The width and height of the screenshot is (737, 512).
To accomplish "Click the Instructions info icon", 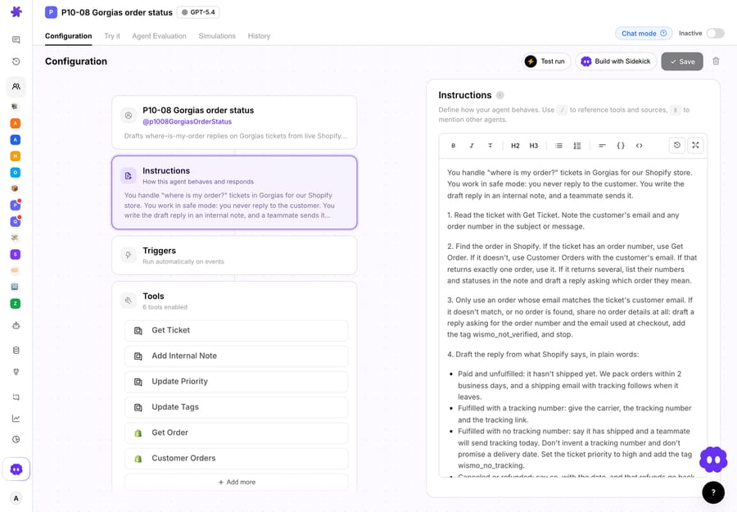I will point(500,96).
